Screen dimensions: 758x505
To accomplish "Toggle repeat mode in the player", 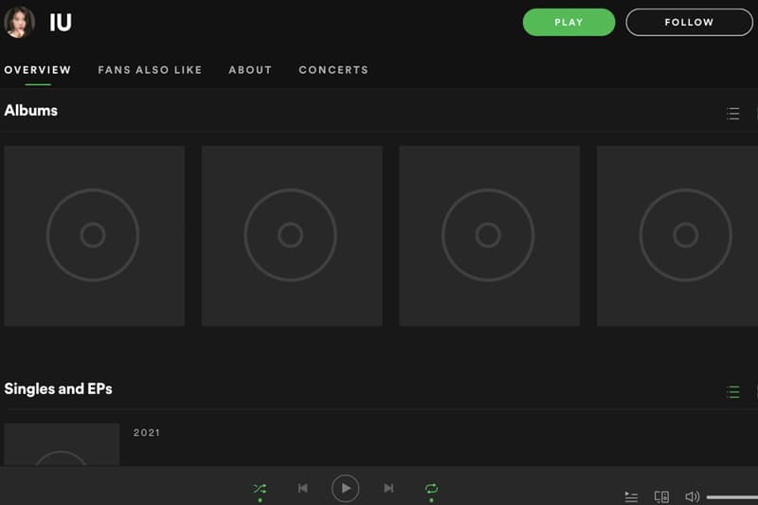I will coord(431,488).
